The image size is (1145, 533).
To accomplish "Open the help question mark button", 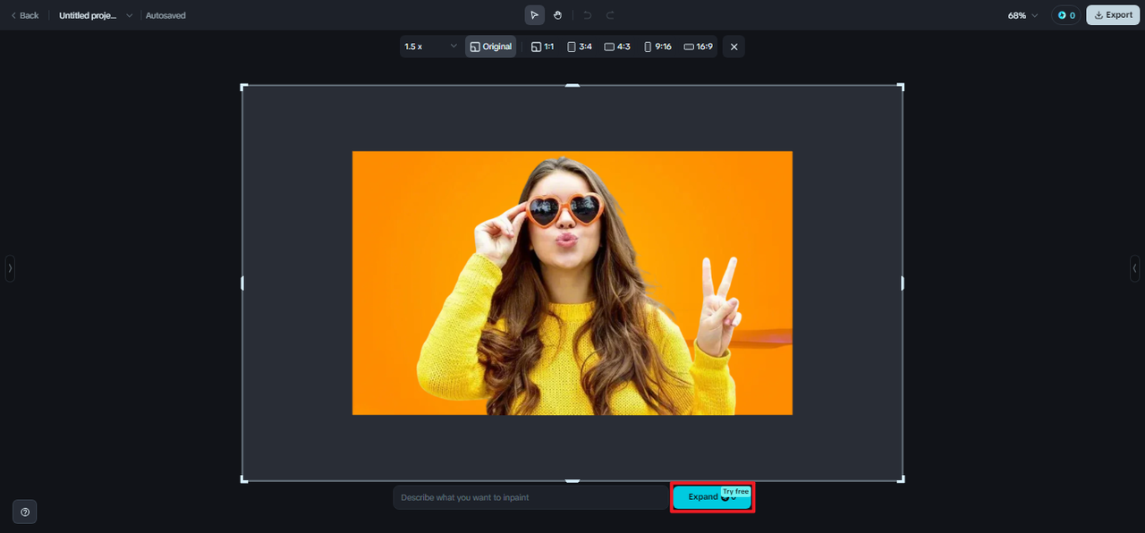I will click(x=25, y=512).
